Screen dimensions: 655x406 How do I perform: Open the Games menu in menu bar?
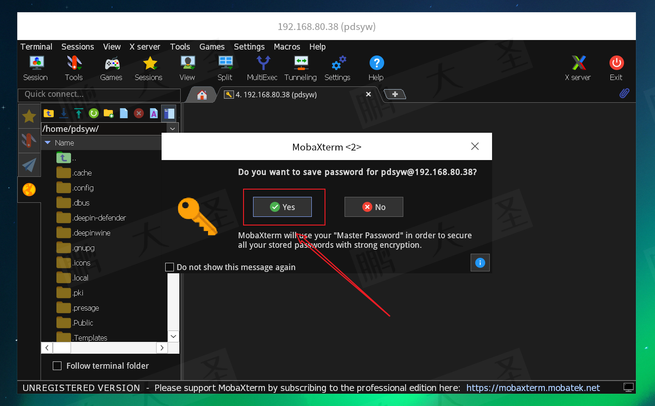[x=212, y=47]
